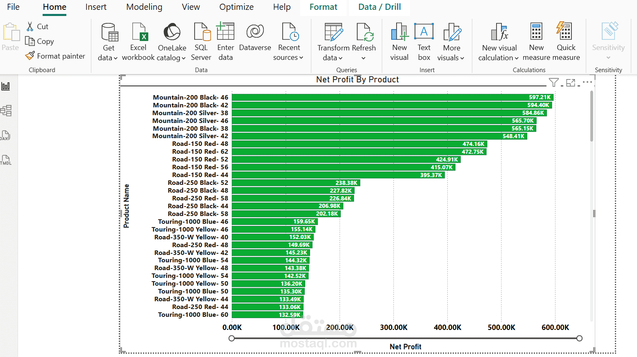Select the left zoom slider handle
Screen dimensions: 637x357
tap(231, 338)
